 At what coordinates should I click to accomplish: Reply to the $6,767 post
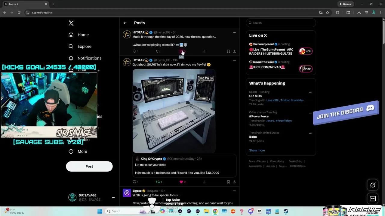(x=134, y=182)
